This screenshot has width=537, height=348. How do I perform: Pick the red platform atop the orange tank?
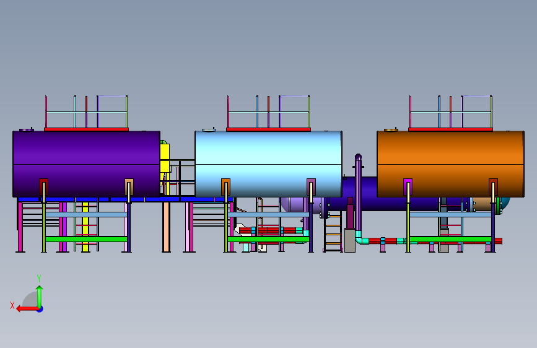(450, 129)
